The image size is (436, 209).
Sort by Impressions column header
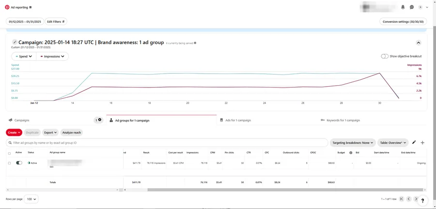192,152
